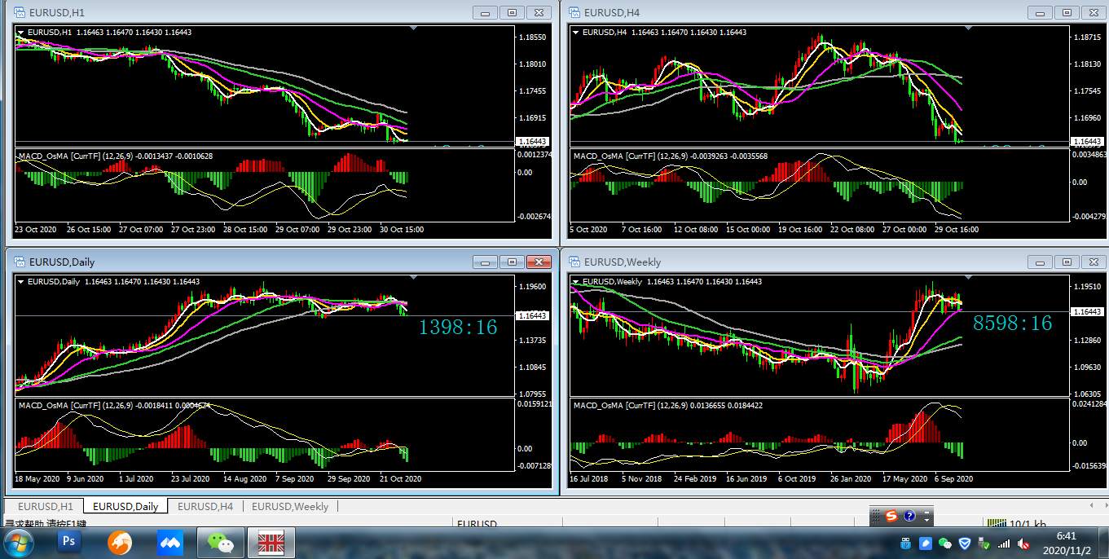
Task: Open Photoshop from the taskbar
Action: [x=69, y=541]
